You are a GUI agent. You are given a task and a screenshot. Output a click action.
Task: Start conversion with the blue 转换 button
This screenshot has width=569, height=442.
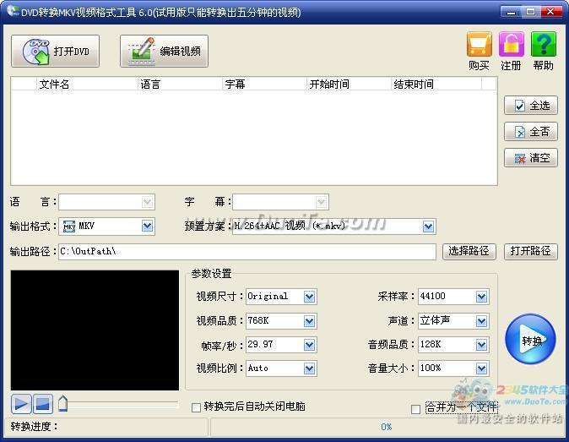tap(530, 340)
